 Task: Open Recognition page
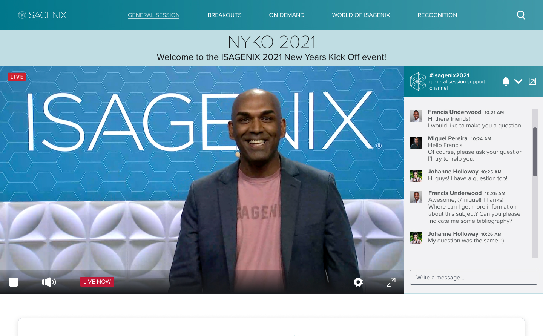[x=437, y=15]
